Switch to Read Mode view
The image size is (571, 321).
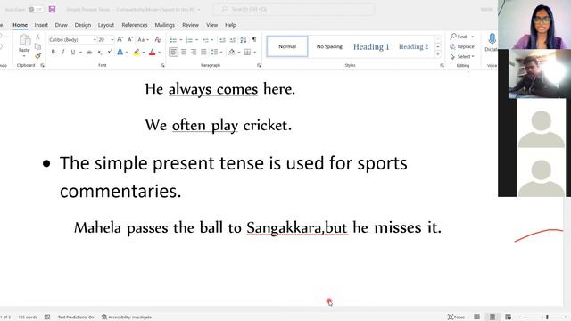[x=476, y=317]
